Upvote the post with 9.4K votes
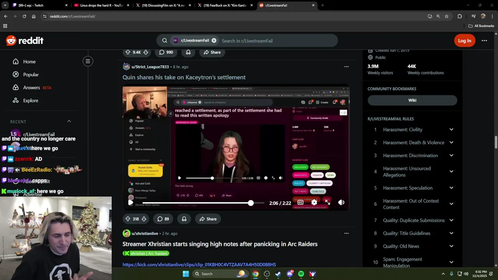This screenshot has height=280, width=498. [128, 52]
